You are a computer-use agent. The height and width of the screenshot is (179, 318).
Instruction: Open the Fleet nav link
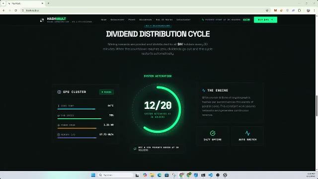click(132, 20)
